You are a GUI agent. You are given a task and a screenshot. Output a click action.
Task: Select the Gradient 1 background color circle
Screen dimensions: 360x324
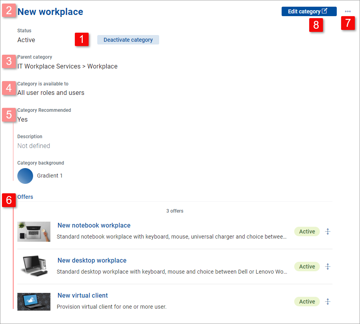(25, 176)
